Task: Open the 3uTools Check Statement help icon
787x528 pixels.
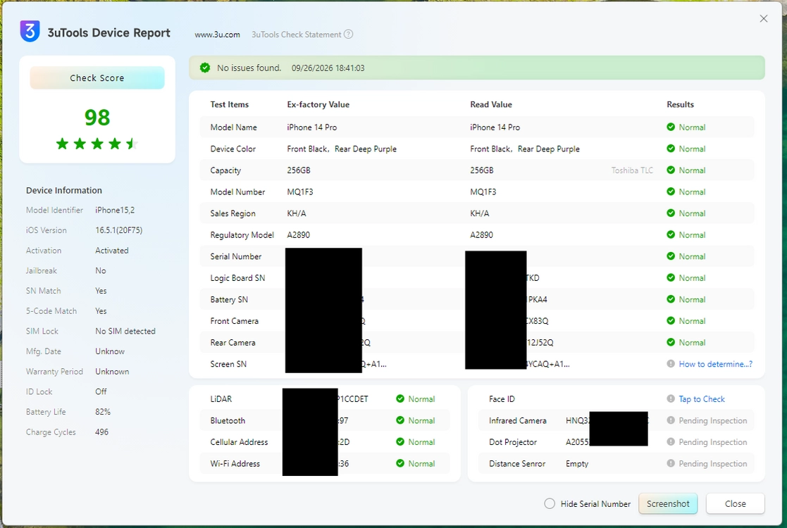Action: pos(348,34)
